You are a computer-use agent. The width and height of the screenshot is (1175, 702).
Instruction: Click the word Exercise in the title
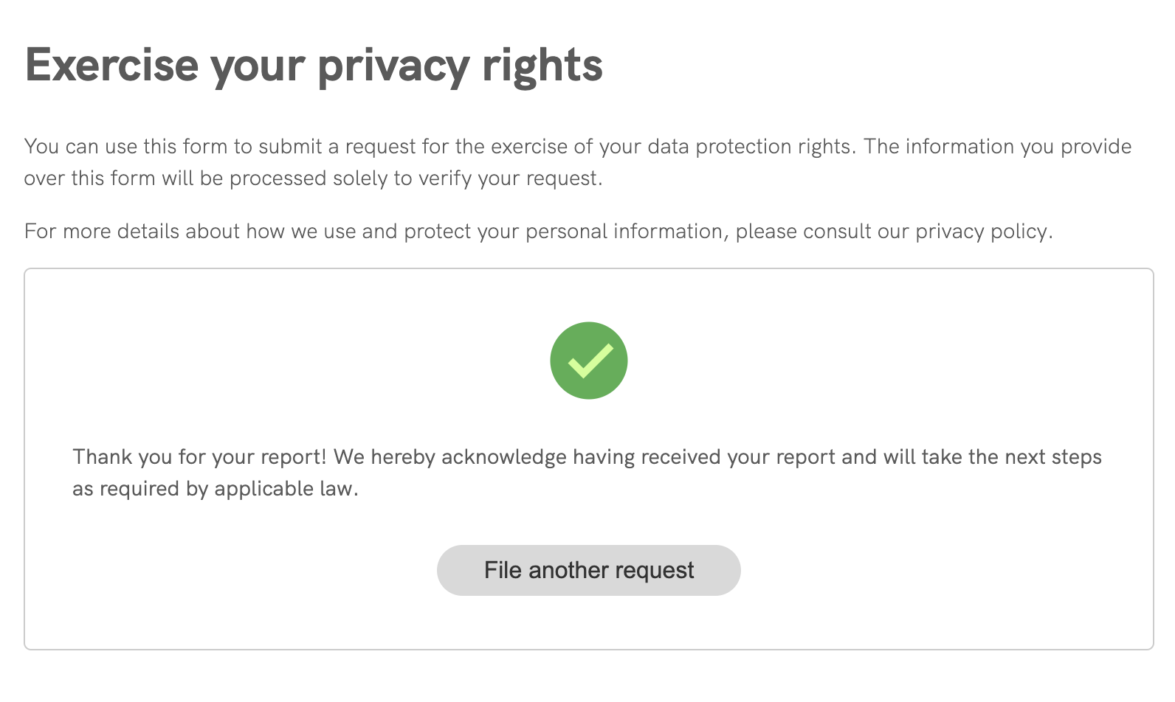pyautogui.click(x=112, y=66)
